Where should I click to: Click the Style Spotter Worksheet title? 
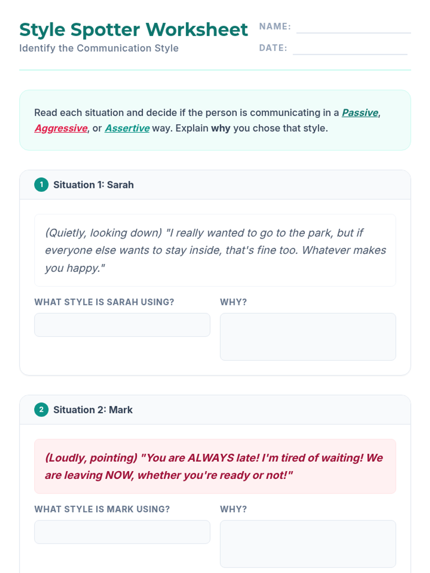click(x=133, y=29)
